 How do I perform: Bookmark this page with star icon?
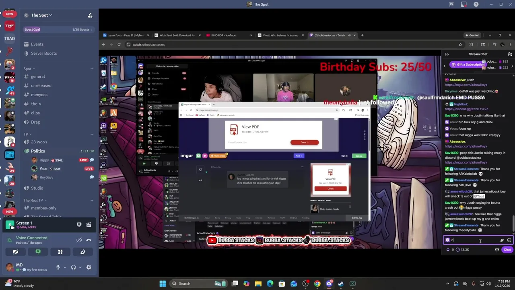[x=460, y=44]
